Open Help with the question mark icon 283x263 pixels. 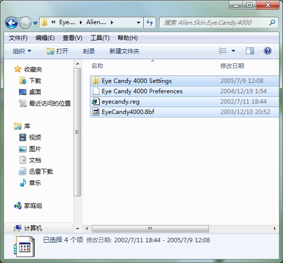click(x=268, y=51)
